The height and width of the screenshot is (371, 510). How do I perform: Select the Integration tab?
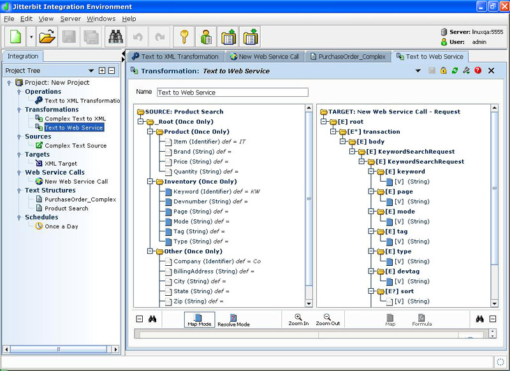pyautogui.click(x=23, y=56)
